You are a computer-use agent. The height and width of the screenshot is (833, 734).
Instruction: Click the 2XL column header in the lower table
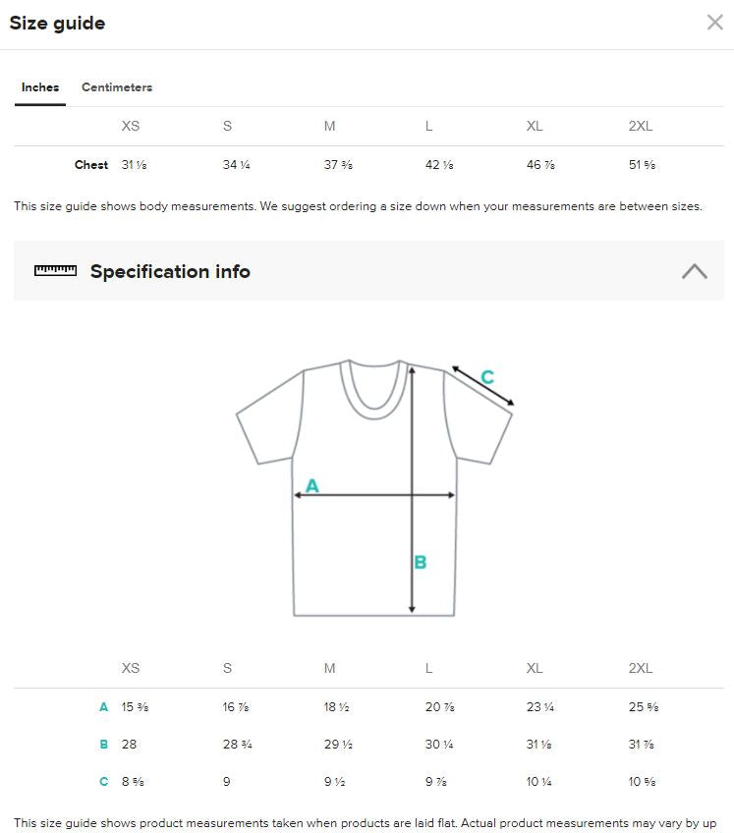coord(641,668)
